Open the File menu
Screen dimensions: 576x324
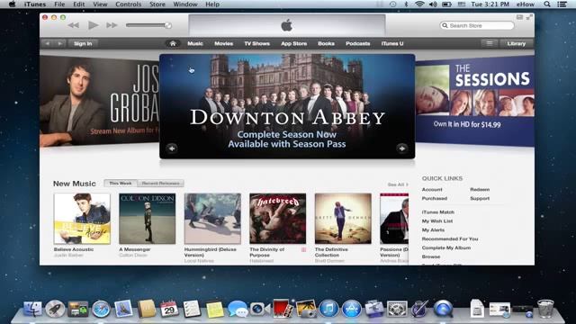(x=59, y=4)
